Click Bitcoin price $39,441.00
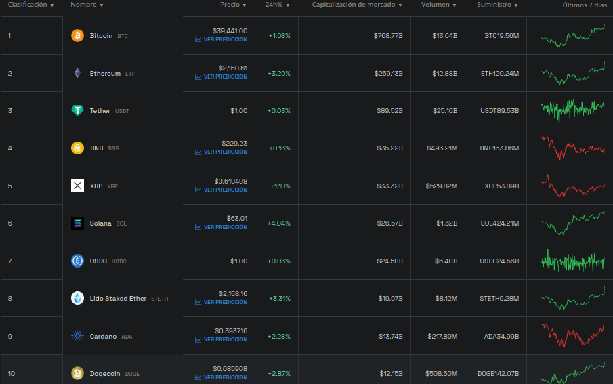Image resolution: width=613 pixels, height=384 pixels. [230, 31]
